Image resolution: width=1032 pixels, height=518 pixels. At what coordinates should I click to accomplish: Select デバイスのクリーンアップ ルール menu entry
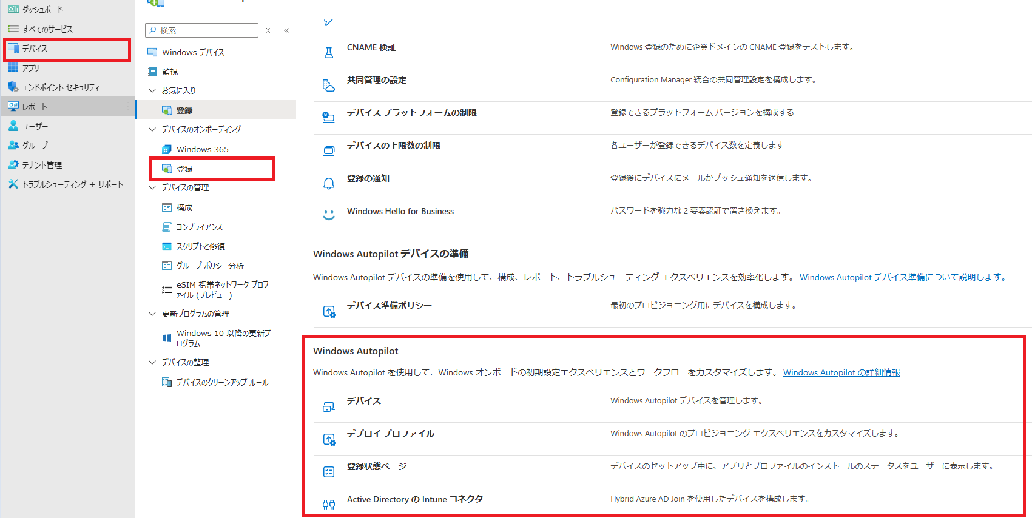[x=223, y=382]
